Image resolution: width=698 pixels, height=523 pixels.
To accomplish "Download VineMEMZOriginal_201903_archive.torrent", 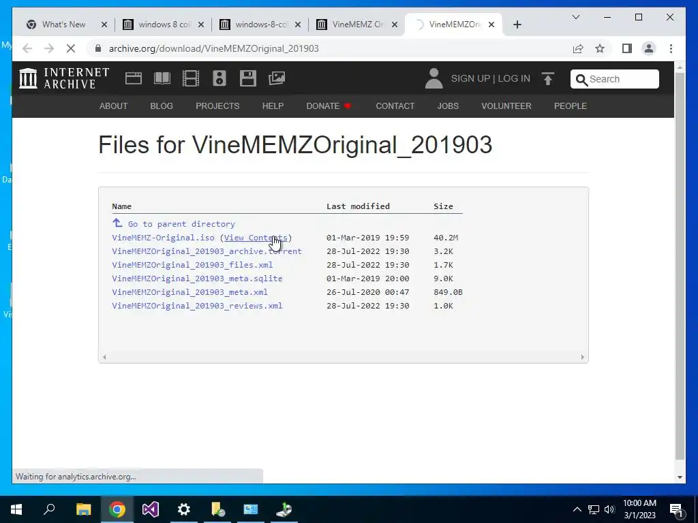I will click(207, 251).
